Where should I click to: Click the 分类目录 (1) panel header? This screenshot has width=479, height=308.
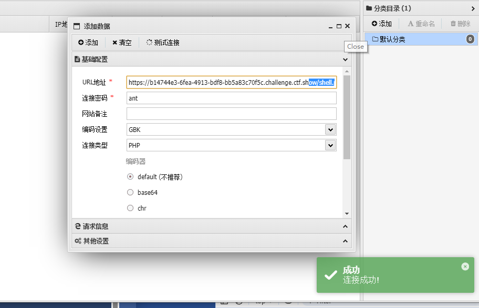[x=421, y=8]
